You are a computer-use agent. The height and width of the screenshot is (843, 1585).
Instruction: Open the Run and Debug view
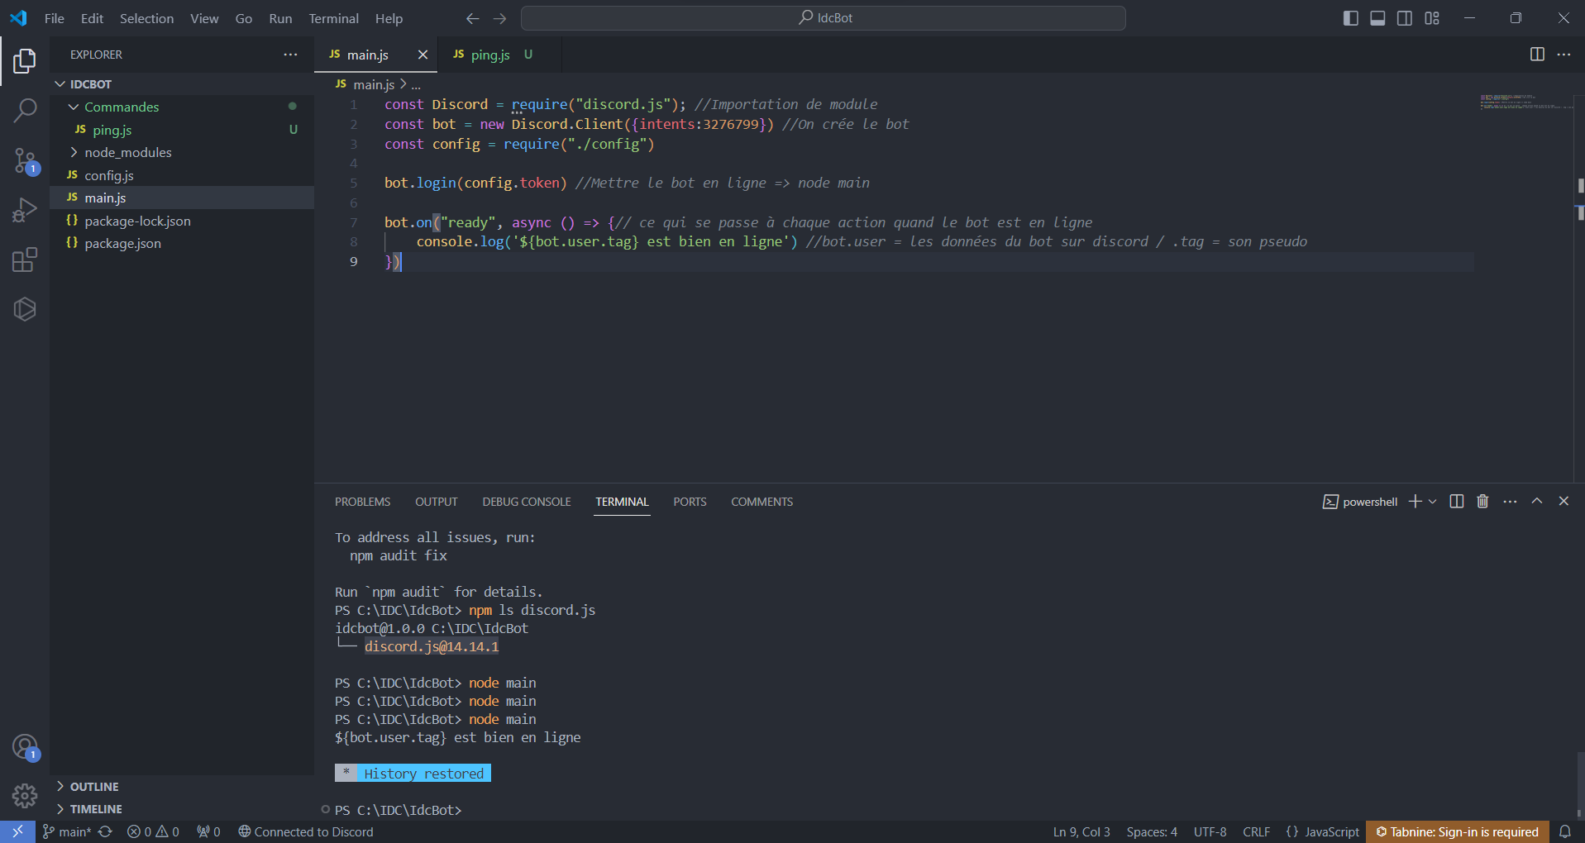[25, 211]
